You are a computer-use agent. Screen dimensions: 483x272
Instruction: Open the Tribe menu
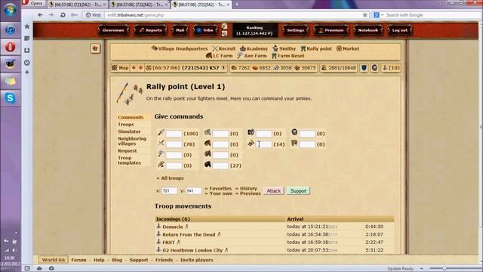pos(205,30)
